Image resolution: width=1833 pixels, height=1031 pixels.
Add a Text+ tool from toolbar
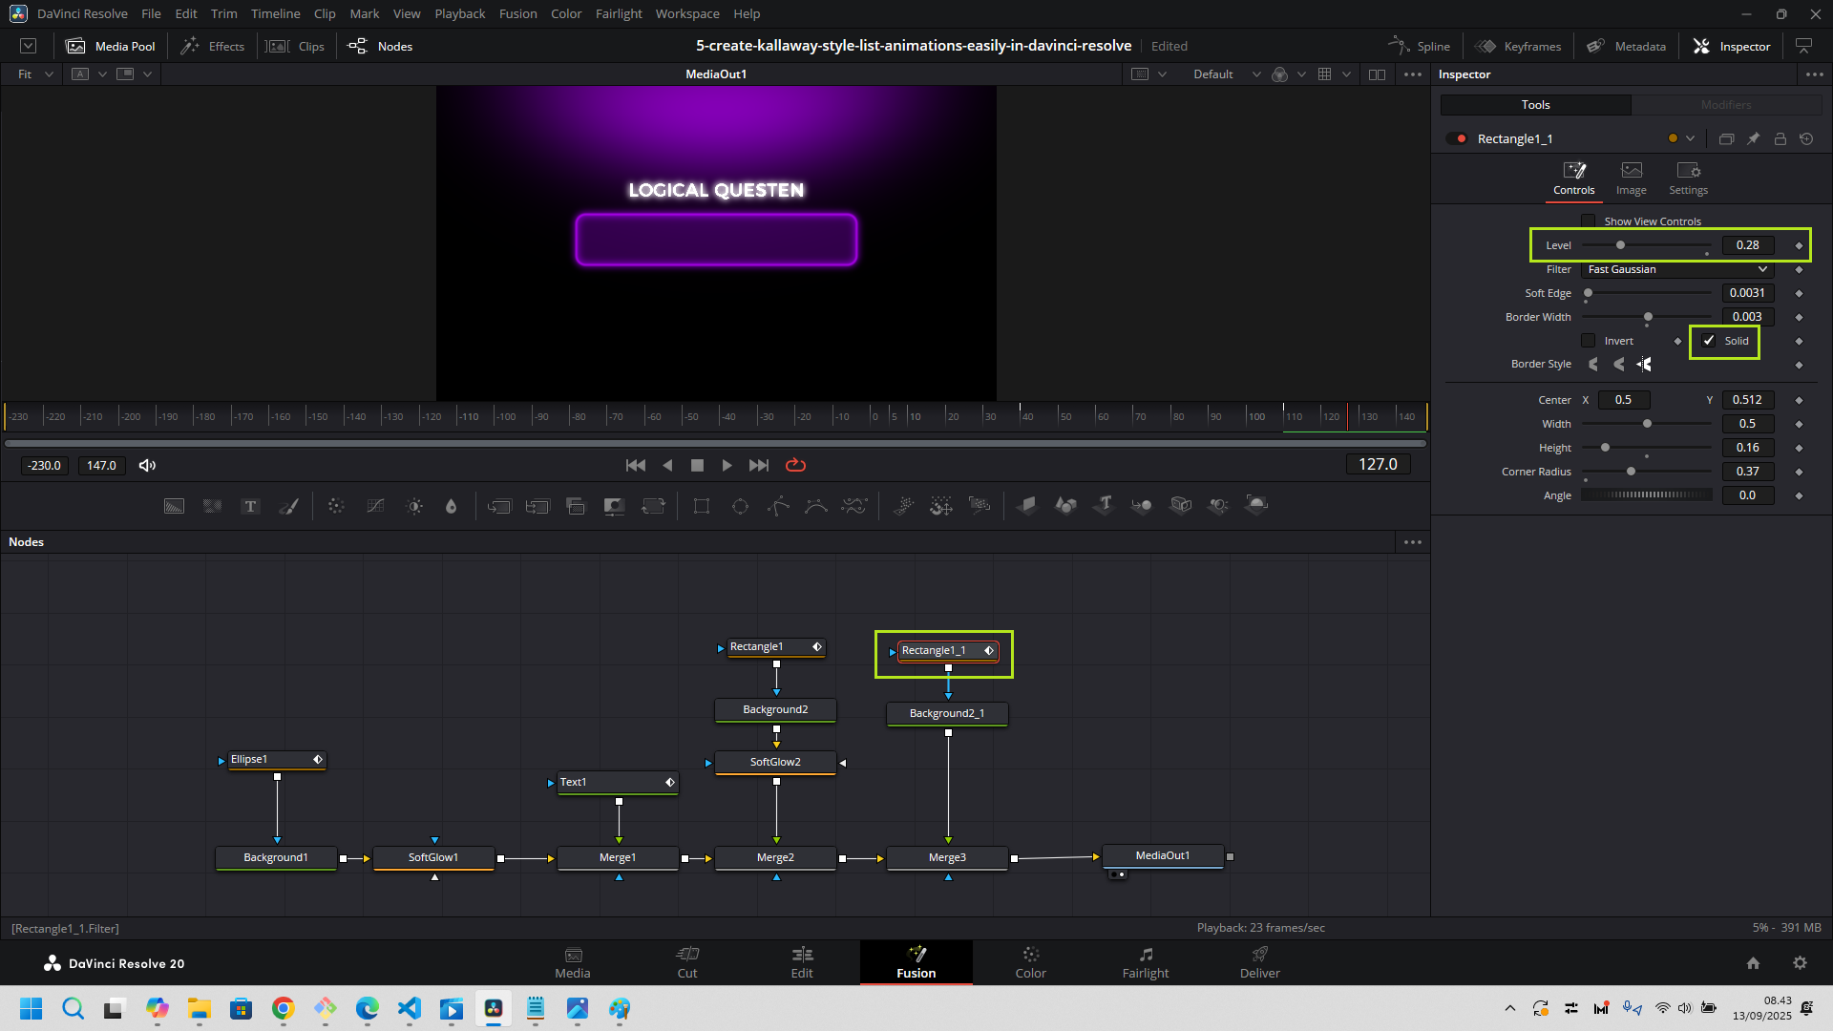250,506
